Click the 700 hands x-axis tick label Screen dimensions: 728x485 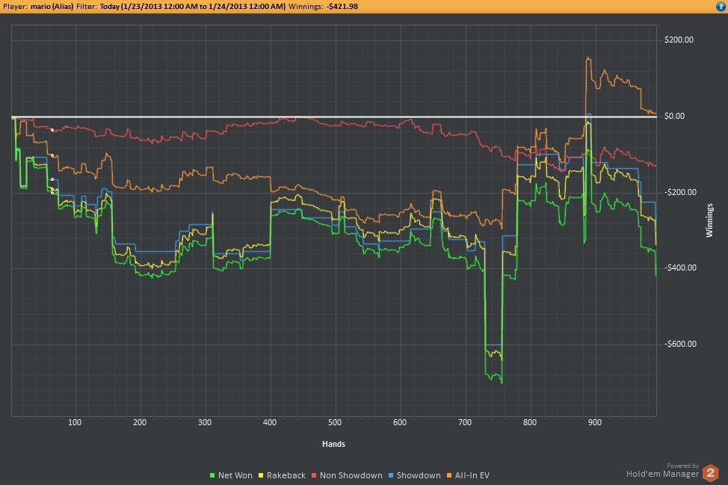coord(465,422)
